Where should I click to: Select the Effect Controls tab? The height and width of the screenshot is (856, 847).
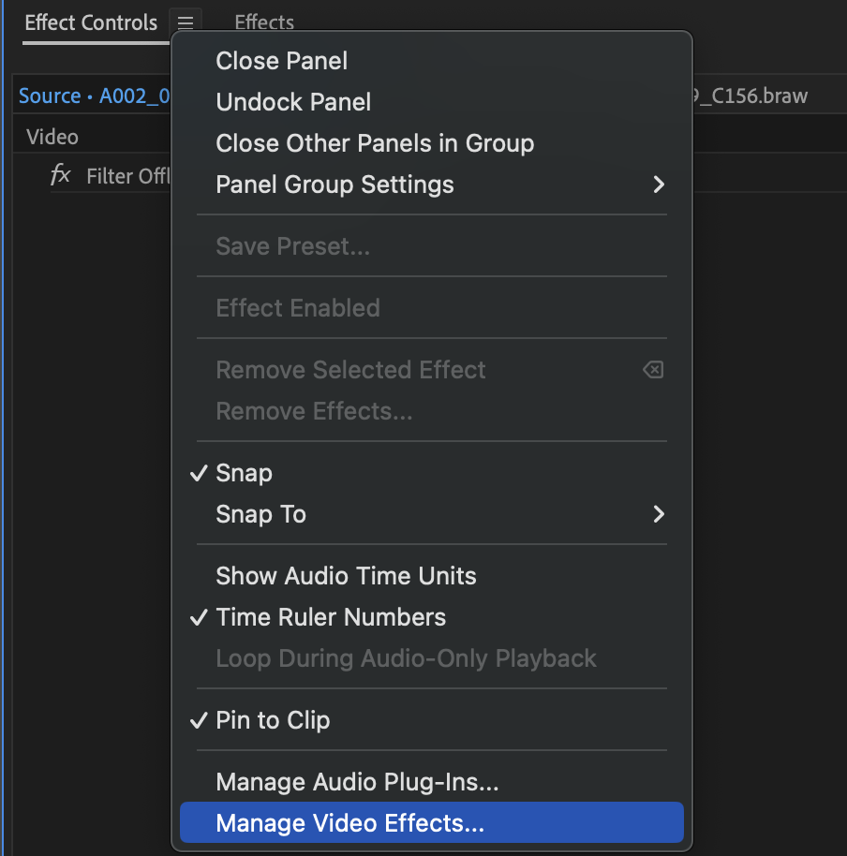click(x=91, y=22)
